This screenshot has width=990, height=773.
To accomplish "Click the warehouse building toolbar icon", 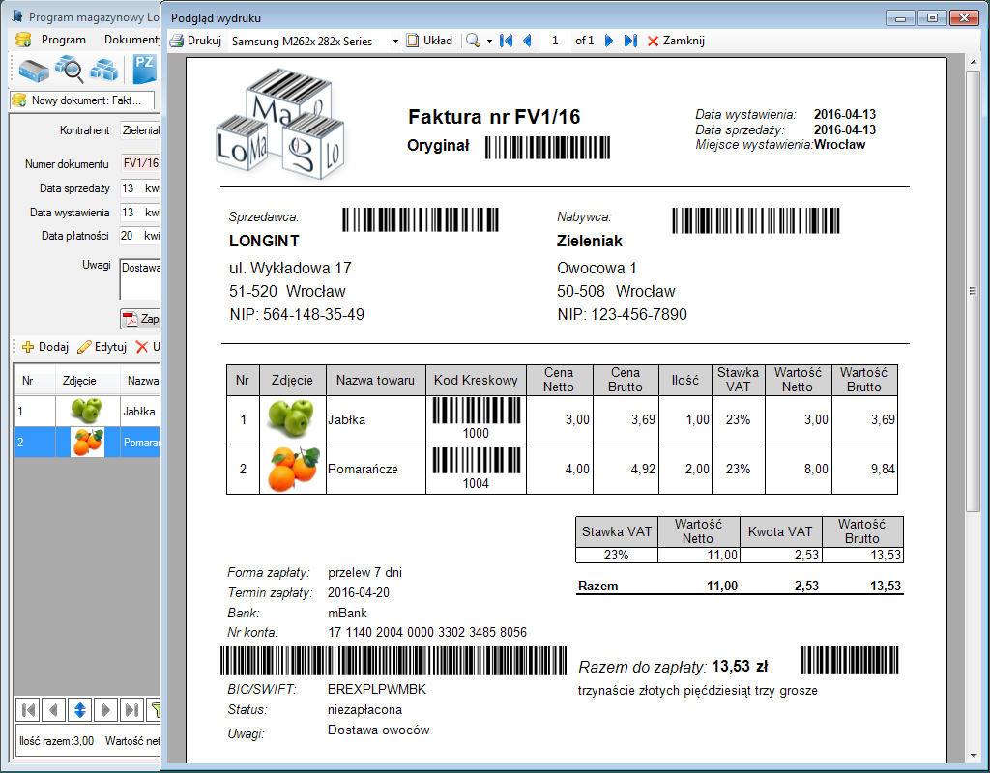I will pyautogui.click(x=32, y=71).
